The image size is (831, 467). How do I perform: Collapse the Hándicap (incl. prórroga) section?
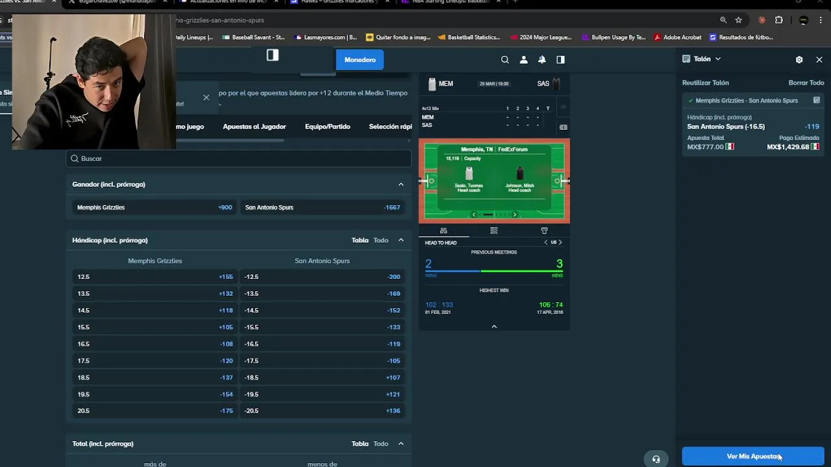point(401,240)
